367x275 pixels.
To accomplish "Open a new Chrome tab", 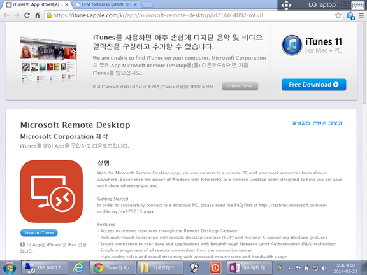I will tap(147, 4).
